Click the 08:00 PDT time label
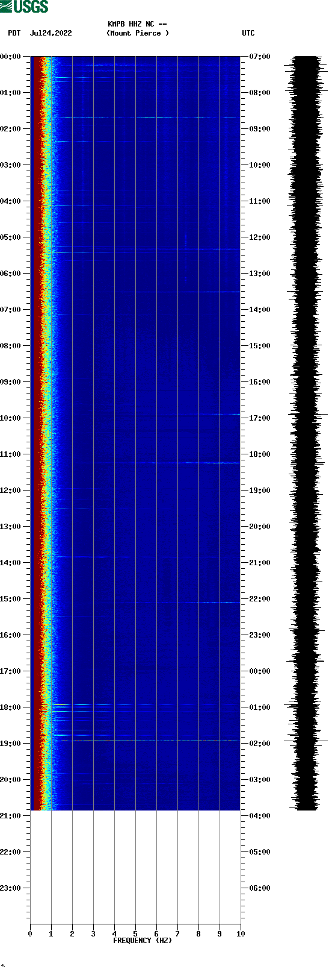The image size is (332, 972). [x=11, y=346]
